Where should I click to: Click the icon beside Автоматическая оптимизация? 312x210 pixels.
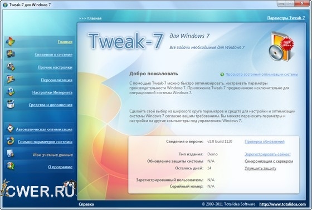tap(10, 129)
